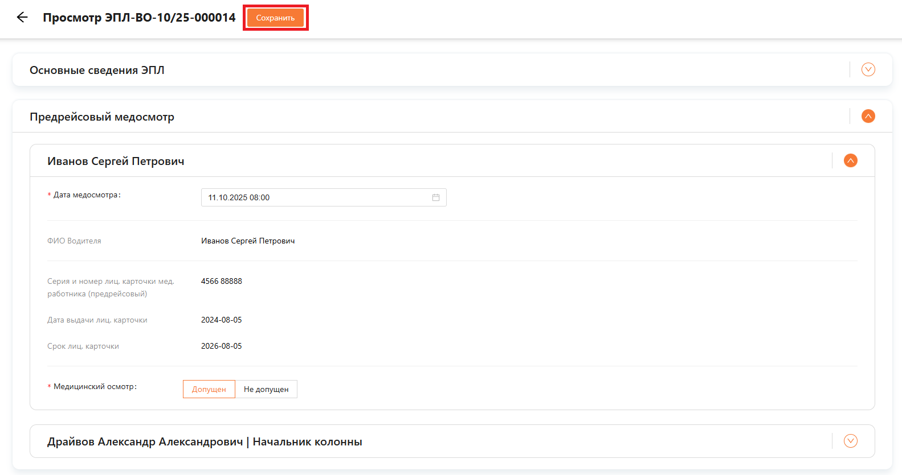Viewport: 902px width, 475px height.
Task: Click driver name value in ФИО Водителя row
Action: (248, 241)
